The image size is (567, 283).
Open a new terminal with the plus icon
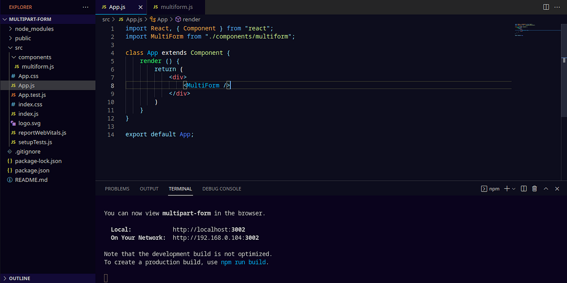point(506,189)
